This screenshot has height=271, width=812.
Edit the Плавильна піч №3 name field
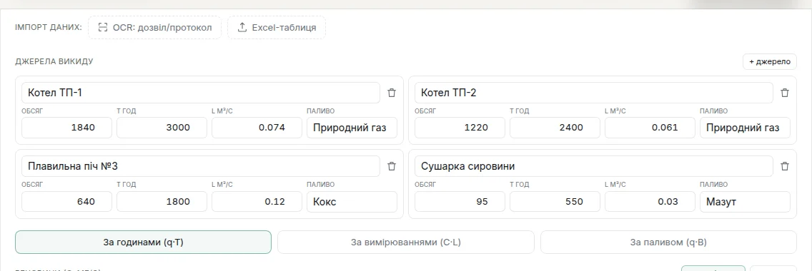[x=201, y=166]
